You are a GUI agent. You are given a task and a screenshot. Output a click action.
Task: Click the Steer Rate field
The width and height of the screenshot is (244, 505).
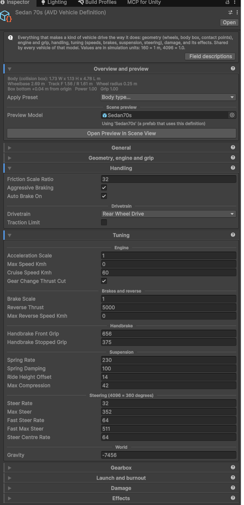(168, 403)
